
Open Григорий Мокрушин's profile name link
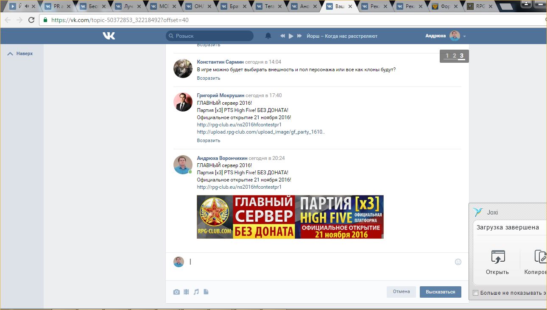tap(220, 95)
